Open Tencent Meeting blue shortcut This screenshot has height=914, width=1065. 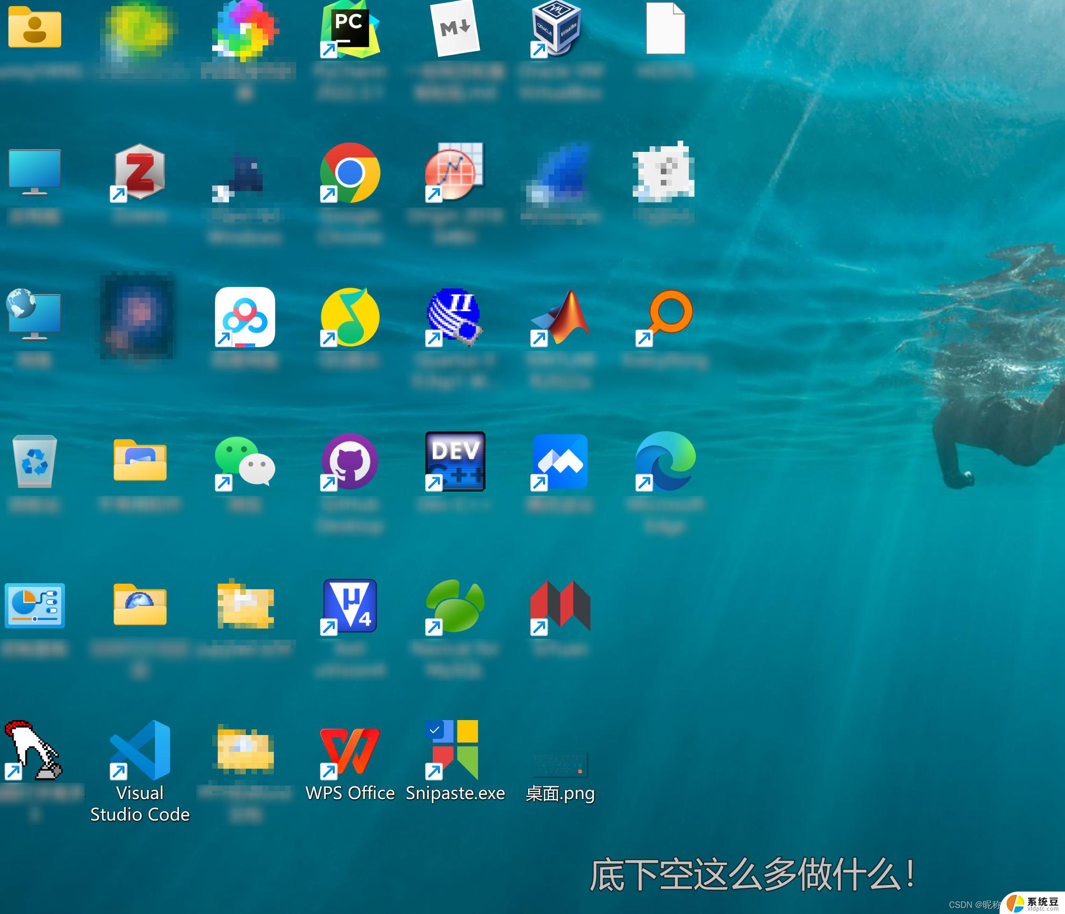pyautogui.click(x=560, y=462)
